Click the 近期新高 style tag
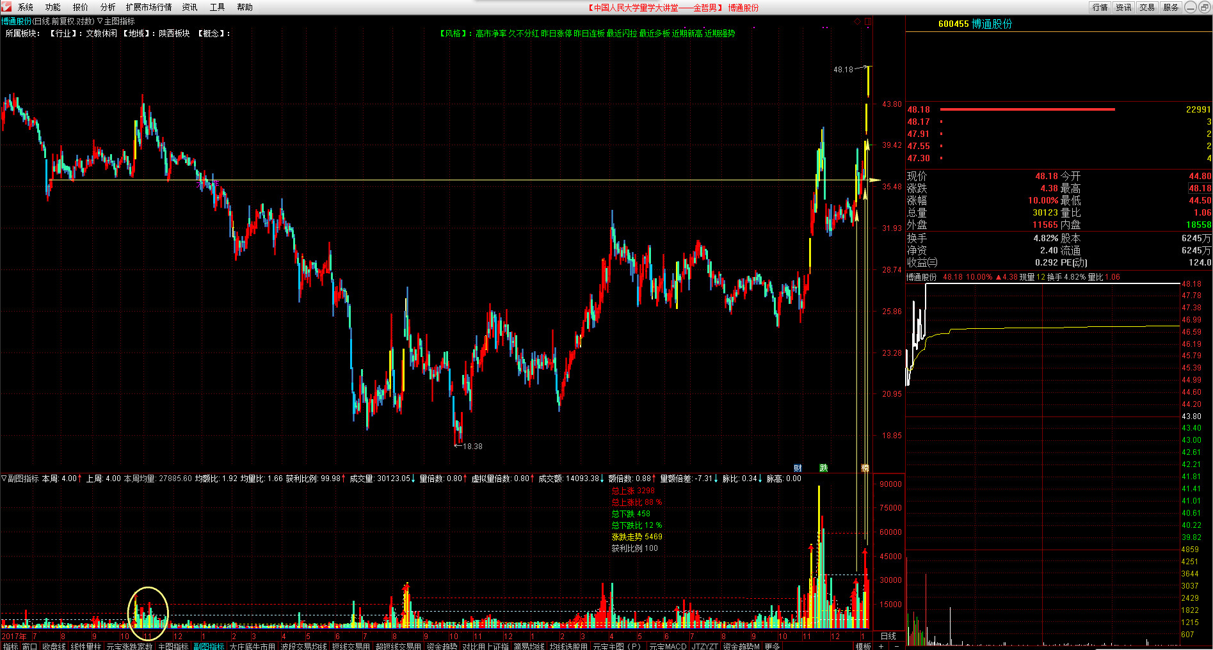The height and width of the screenshot is (650, 1213). tap(687, 33)
